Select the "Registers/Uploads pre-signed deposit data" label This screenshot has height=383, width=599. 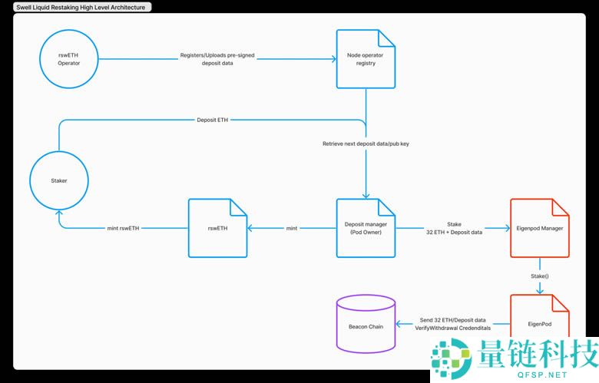tap(217, 59)
